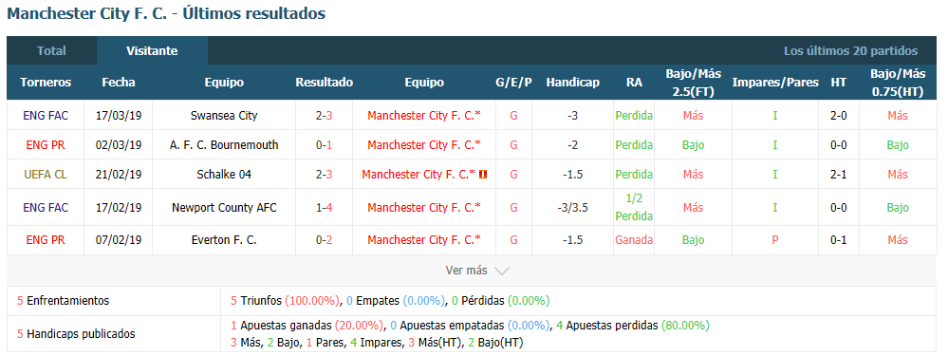Select the Visitante tab
The image size is (948, 356).
[152, 50]
